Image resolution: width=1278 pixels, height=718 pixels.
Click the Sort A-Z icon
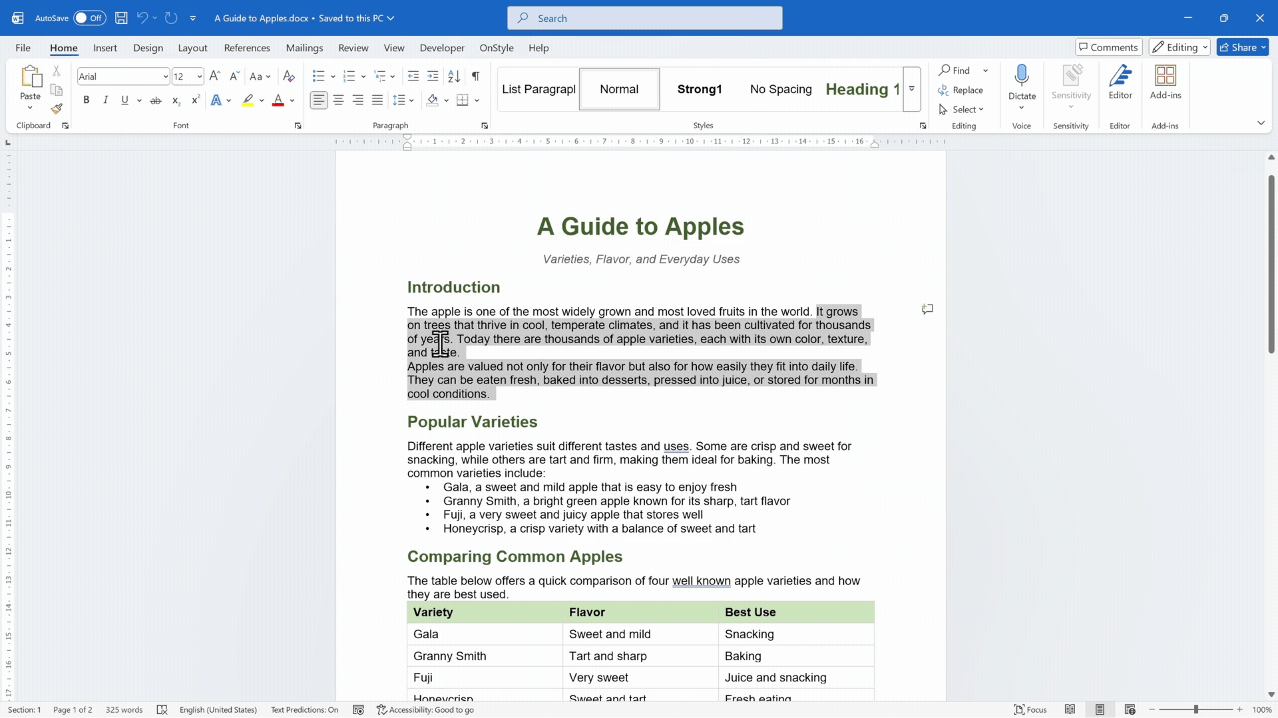click(x=454, y=76)
